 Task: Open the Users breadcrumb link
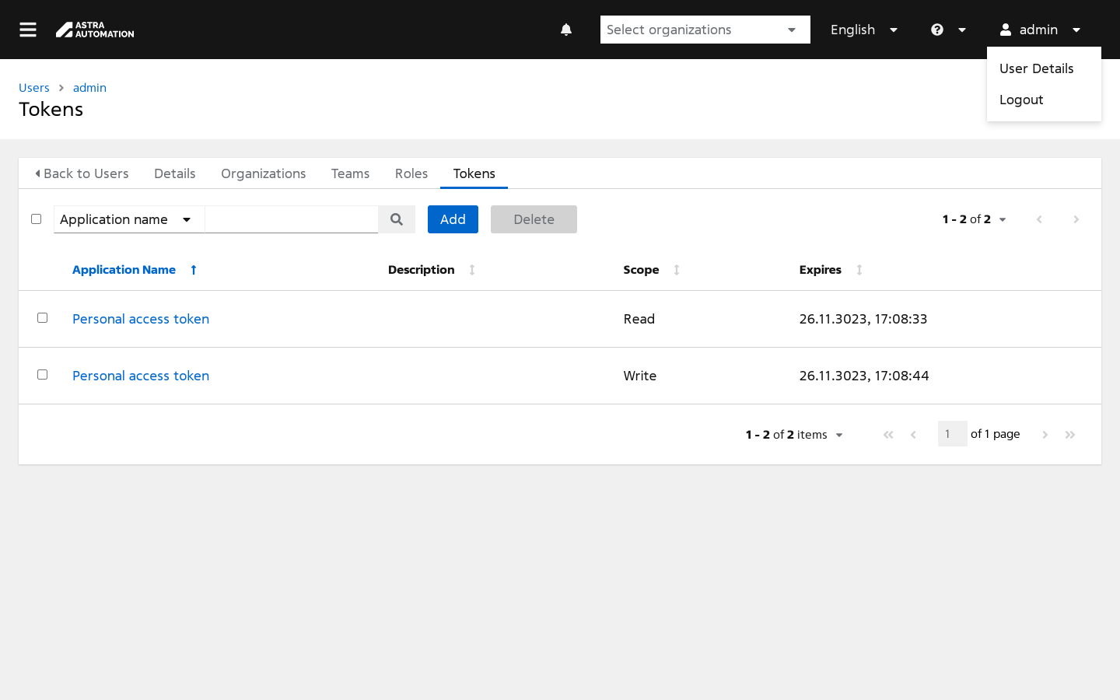34,88
